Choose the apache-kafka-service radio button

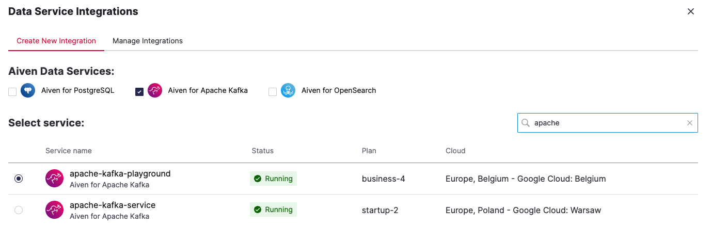point(19,210)
